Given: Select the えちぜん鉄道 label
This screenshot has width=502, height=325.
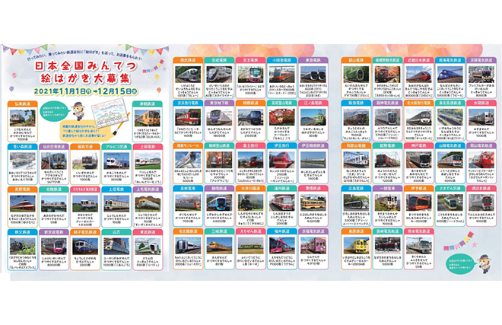Looking at the screenshot, I should coord(251,231).
